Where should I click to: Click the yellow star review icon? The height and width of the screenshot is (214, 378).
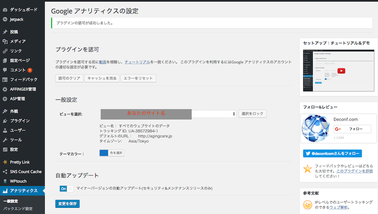click(x=307, y=169)
